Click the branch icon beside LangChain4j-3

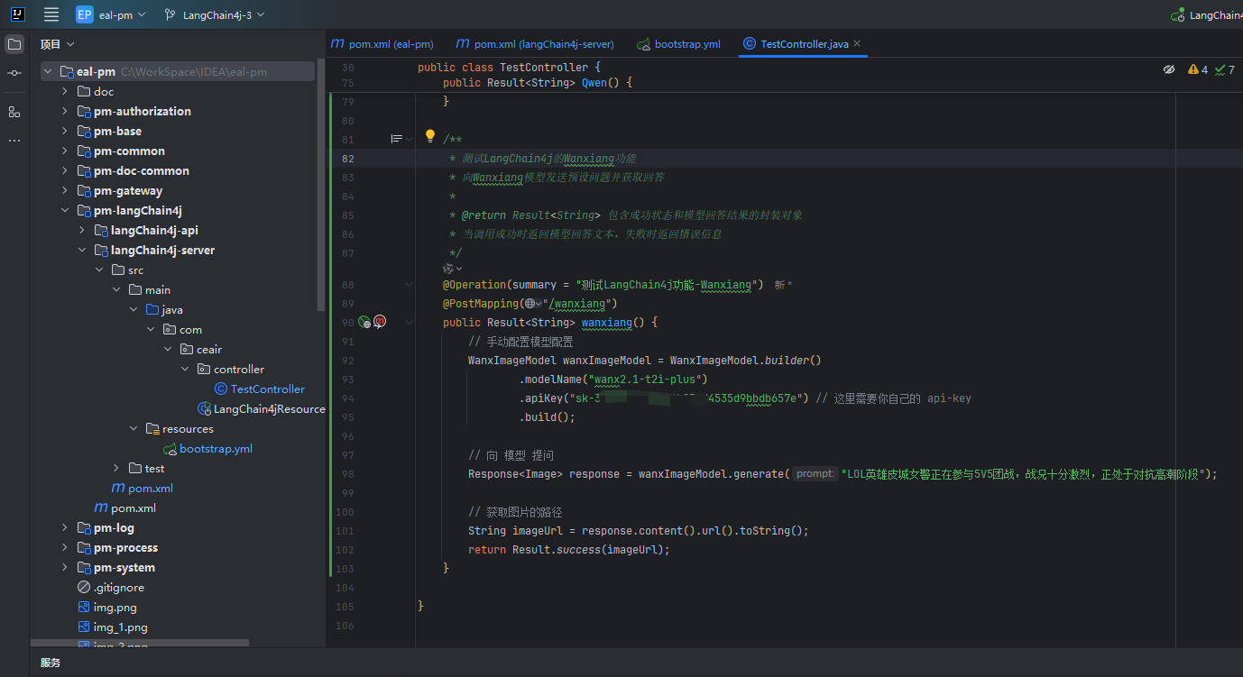coord(170,14)
